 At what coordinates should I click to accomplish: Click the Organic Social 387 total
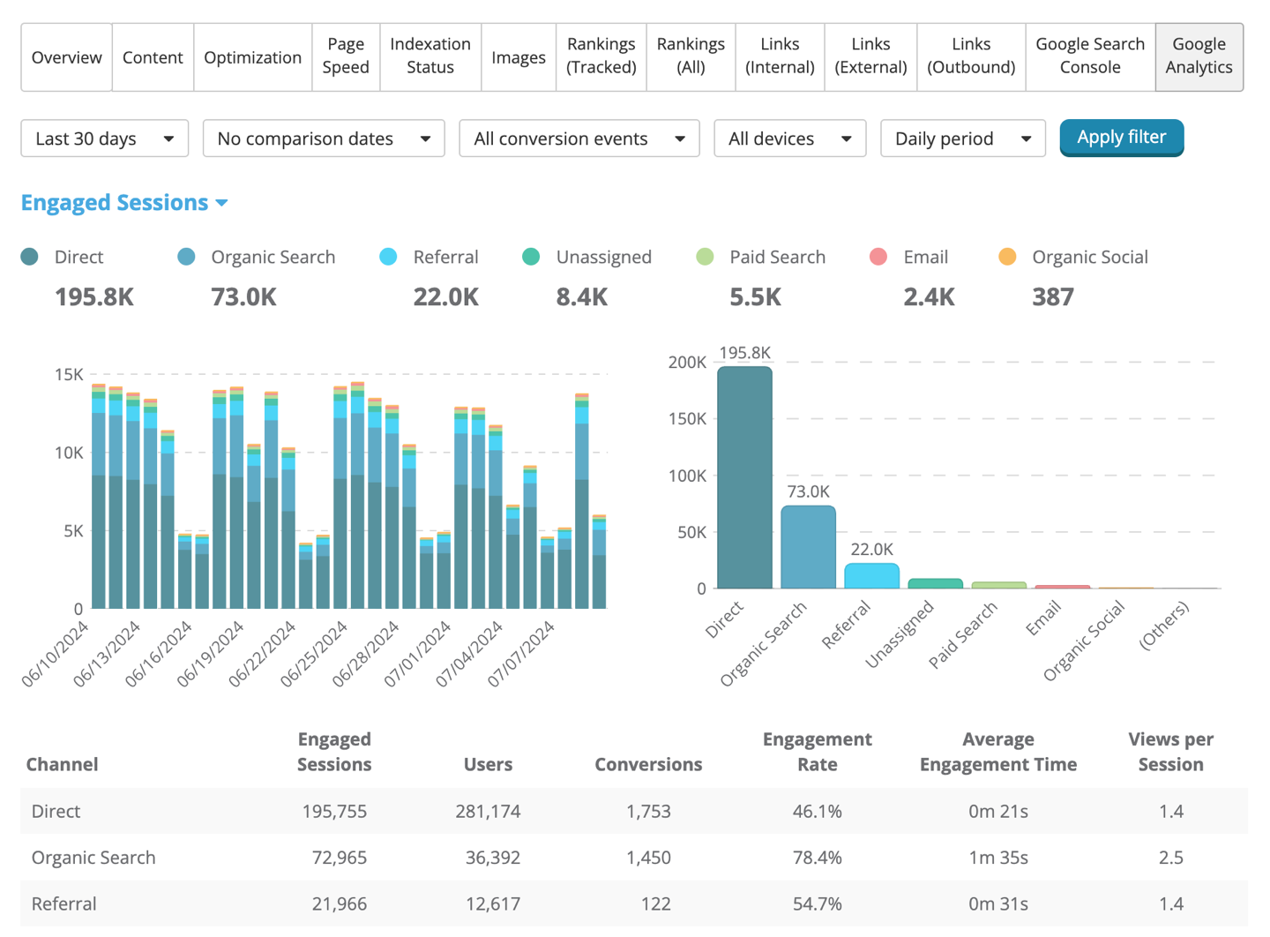1053,297
